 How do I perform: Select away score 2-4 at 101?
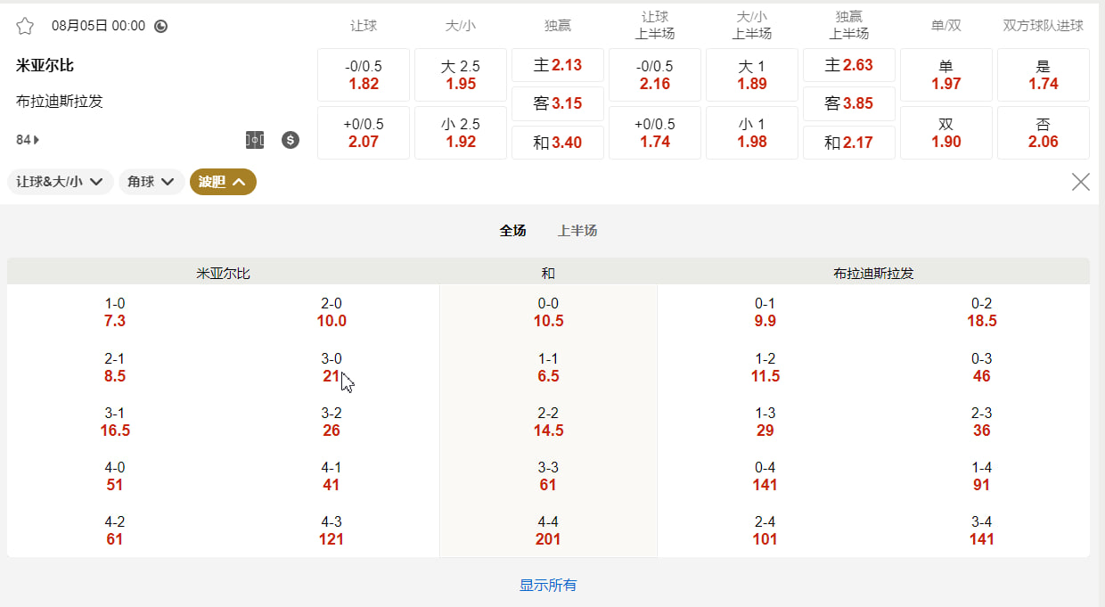765,530
